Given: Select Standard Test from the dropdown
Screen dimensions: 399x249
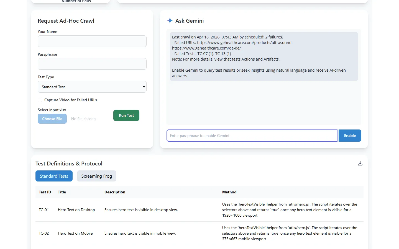Looking at the screenshot, I should (x=92, y=87).
